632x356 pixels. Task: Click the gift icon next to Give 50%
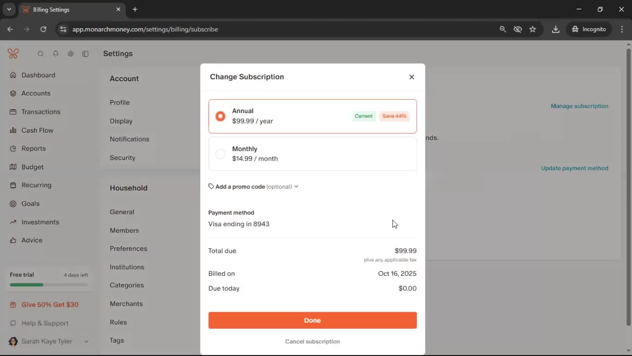click(x=13, y=304)
